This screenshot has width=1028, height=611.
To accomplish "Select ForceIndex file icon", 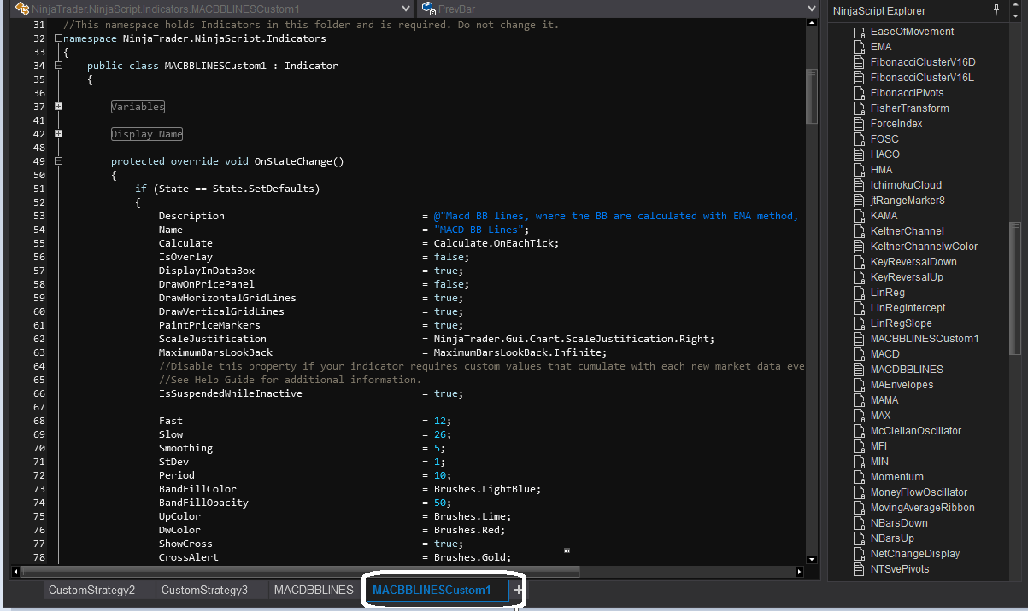I will [860, 124].
